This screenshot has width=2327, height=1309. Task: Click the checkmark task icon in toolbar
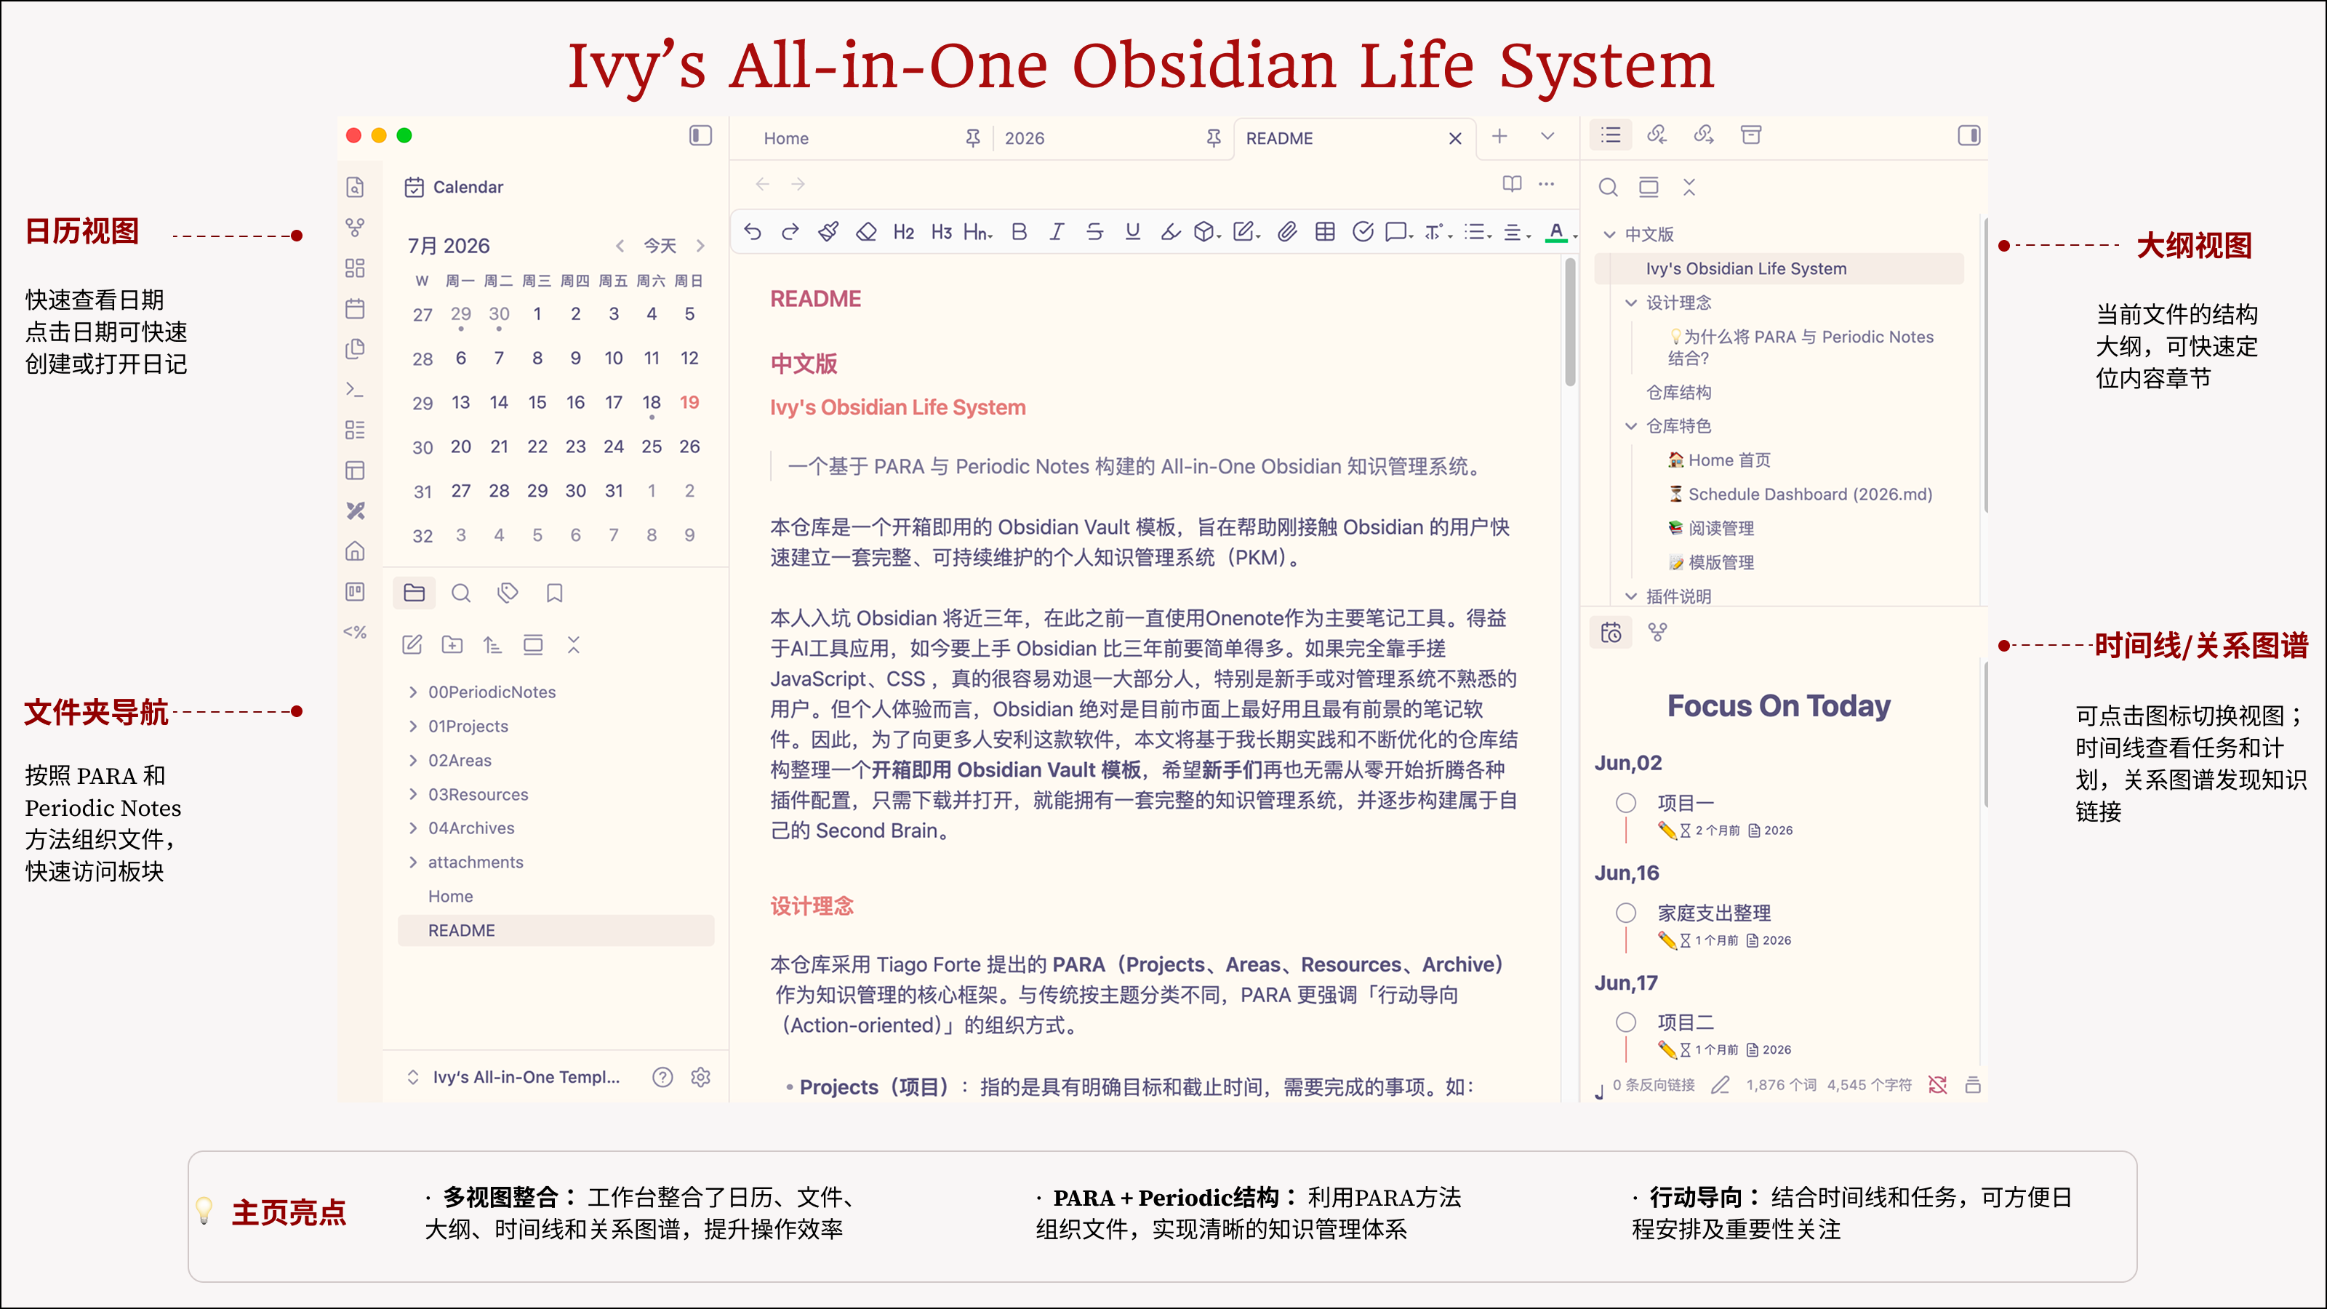tap(1363, 232)
